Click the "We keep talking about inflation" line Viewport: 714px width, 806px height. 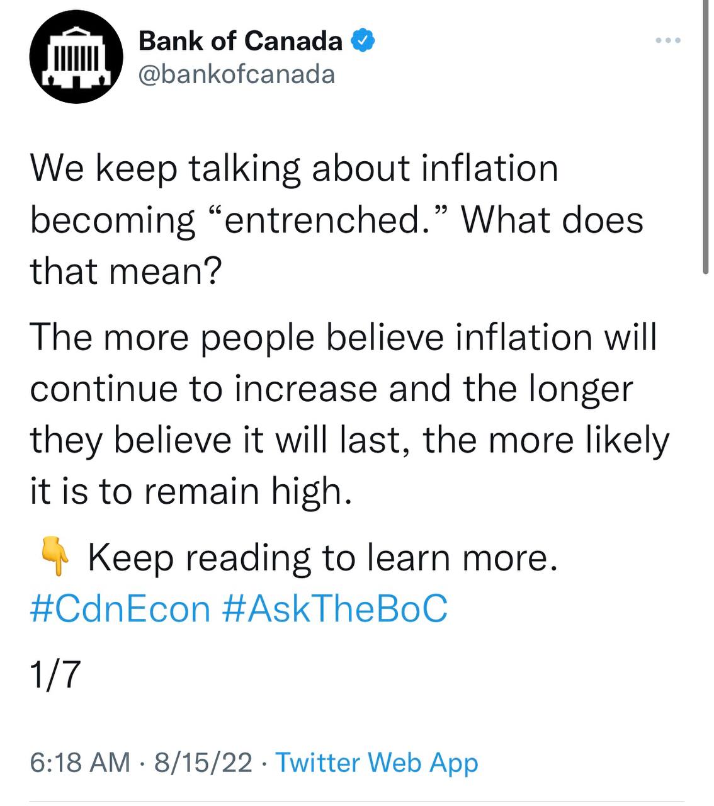[x=294, y=169]
